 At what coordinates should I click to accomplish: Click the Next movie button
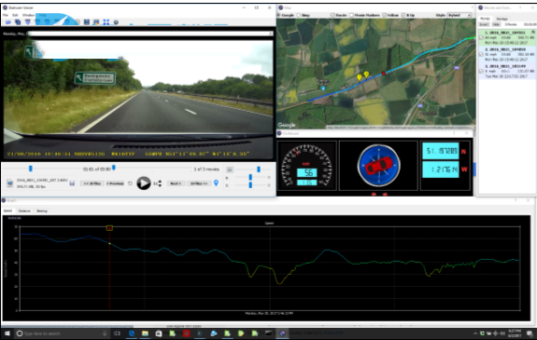176,184
